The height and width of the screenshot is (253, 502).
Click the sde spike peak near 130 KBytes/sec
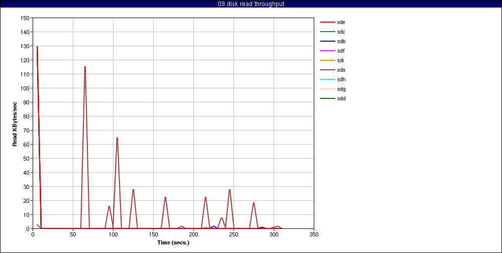click(x=37, y=47)
